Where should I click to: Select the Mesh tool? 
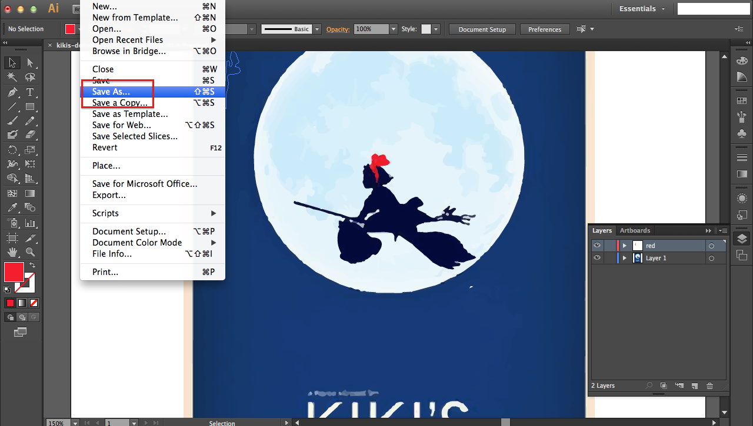pyautogui.click(x=12, y=193)
